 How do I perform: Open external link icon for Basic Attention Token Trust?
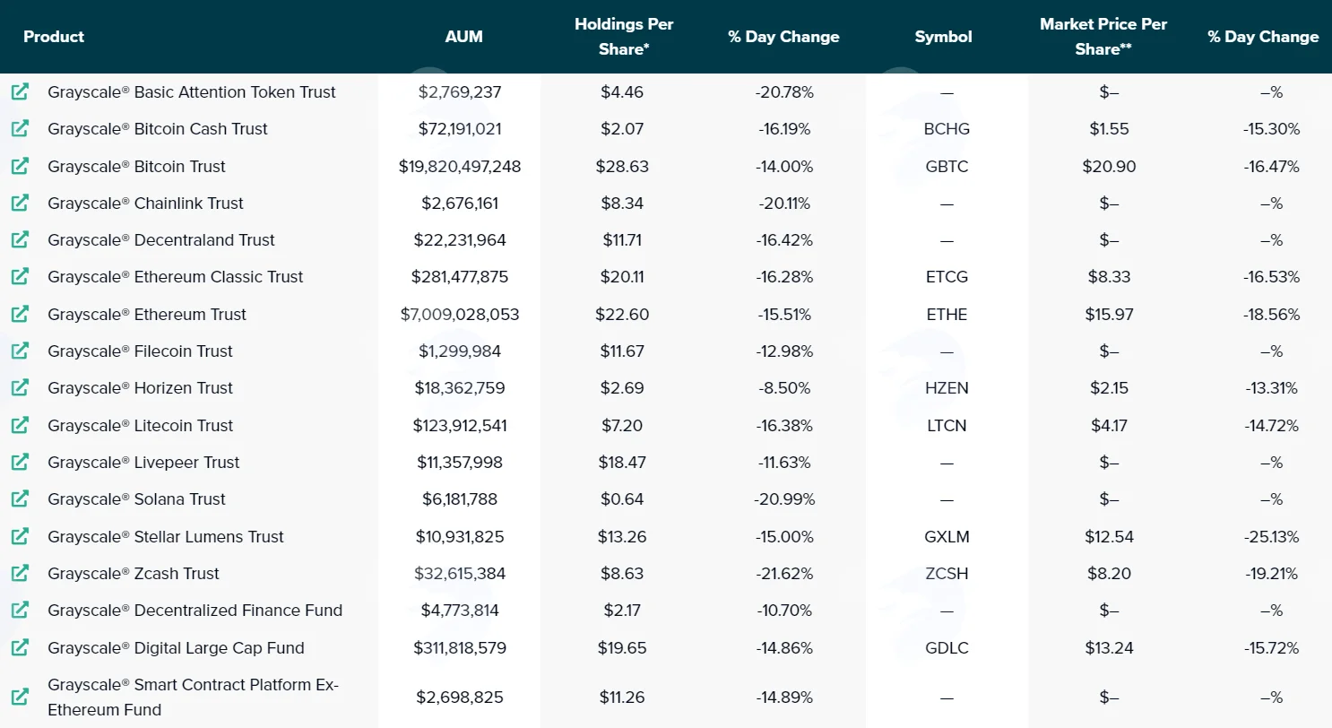(20, 91)
